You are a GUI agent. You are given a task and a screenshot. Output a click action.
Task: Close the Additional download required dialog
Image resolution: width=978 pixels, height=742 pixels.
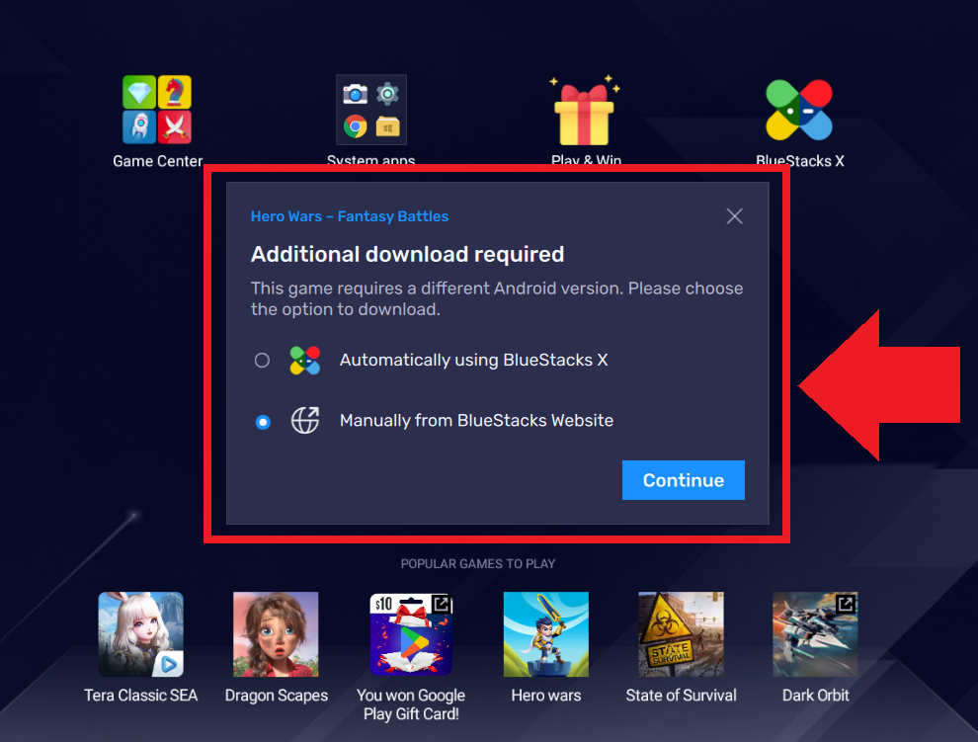(x=734, y=216)
